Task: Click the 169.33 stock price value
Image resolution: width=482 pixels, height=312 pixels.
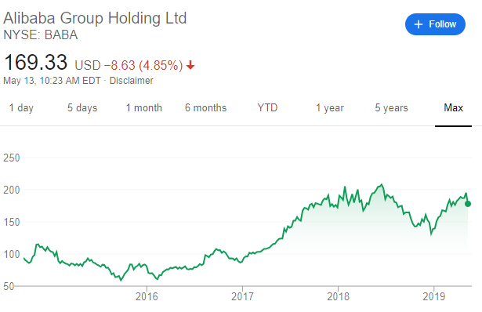Action: (x=35, y=63)
